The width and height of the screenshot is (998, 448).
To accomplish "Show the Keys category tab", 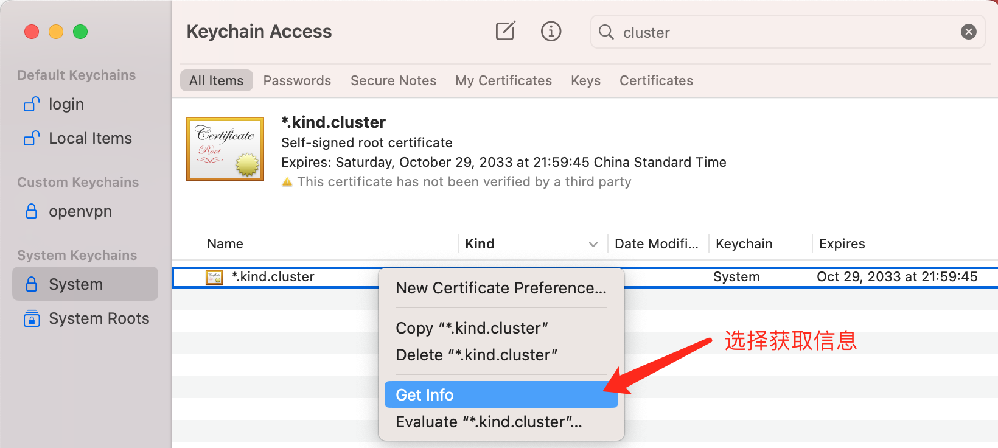I will pyautogui.click(x=585, y=80).
